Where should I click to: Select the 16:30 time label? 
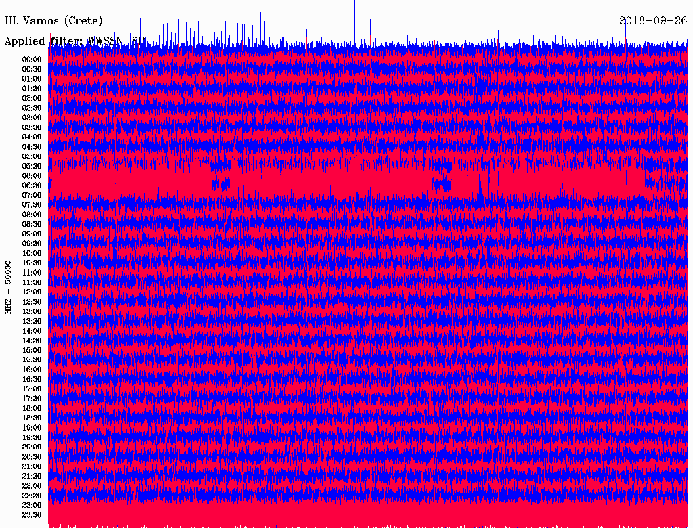click(x=32, y=379)
